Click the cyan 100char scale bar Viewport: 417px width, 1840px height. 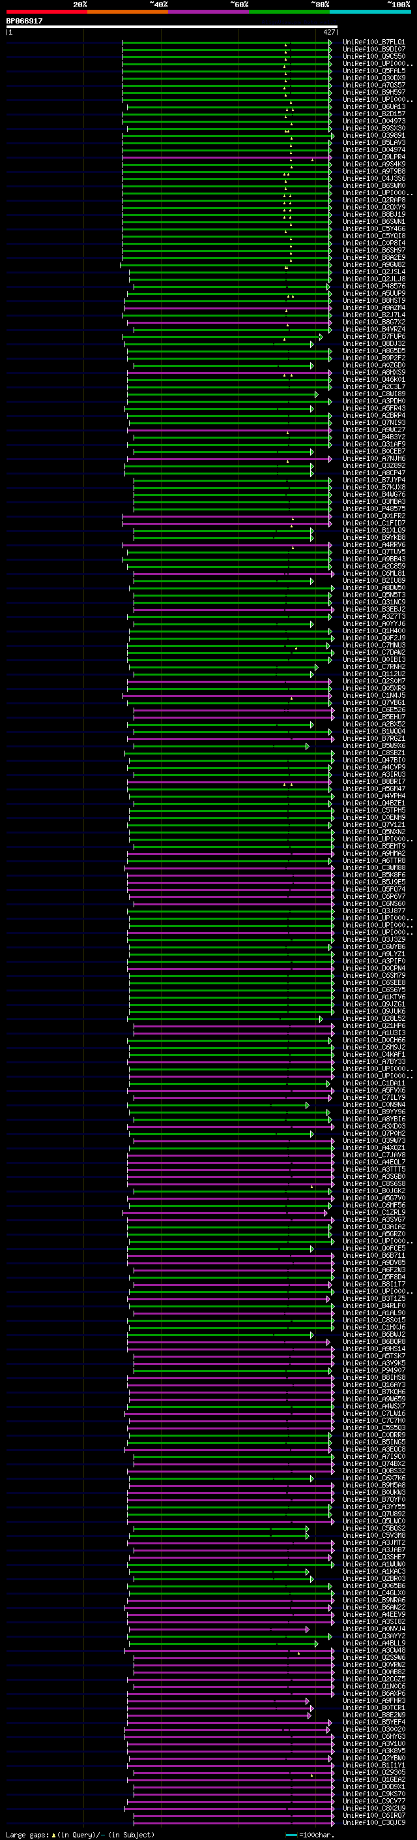click(291, 1834)
